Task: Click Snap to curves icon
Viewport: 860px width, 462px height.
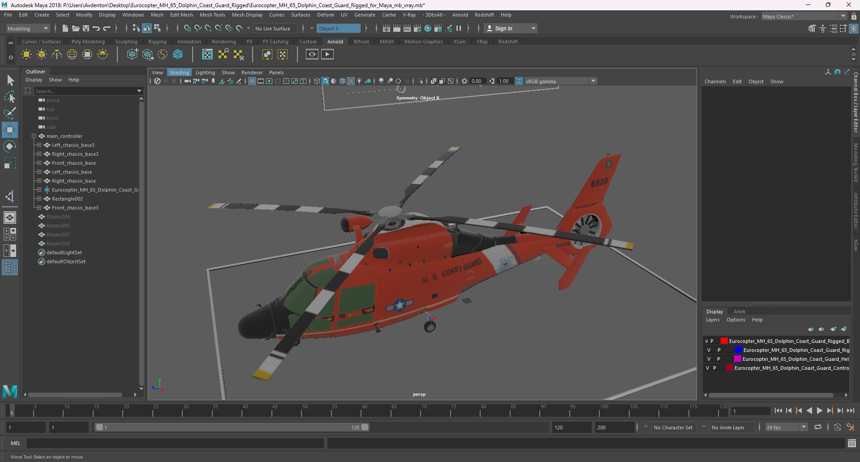Action: pos(198,28)
